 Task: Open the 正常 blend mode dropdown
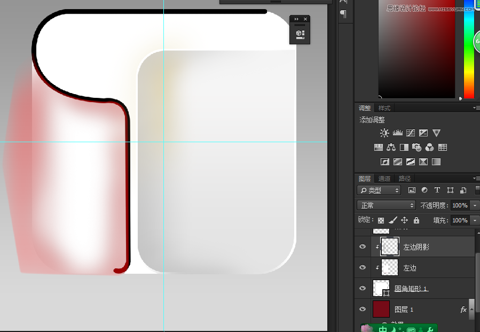click(x=386, y=205)
